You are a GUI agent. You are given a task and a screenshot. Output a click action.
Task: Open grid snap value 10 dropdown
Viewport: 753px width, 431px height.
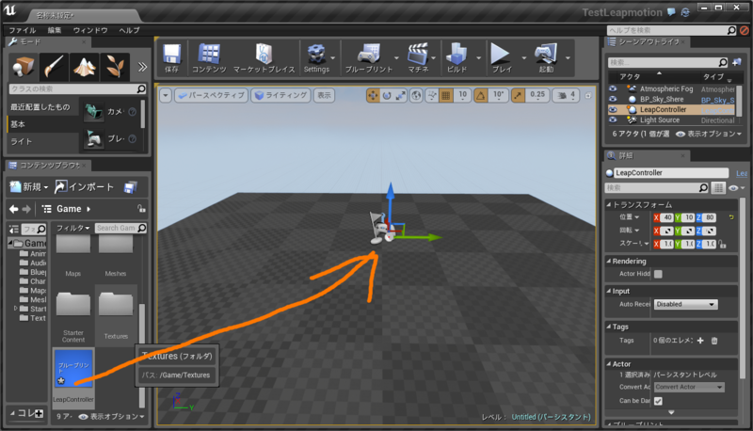pos(462,95)
